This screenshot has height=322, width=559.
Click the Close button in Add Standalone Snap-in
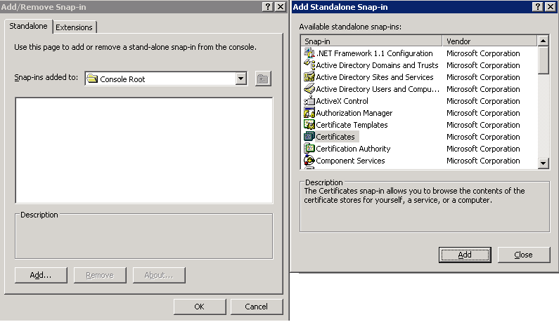point(523,255)
